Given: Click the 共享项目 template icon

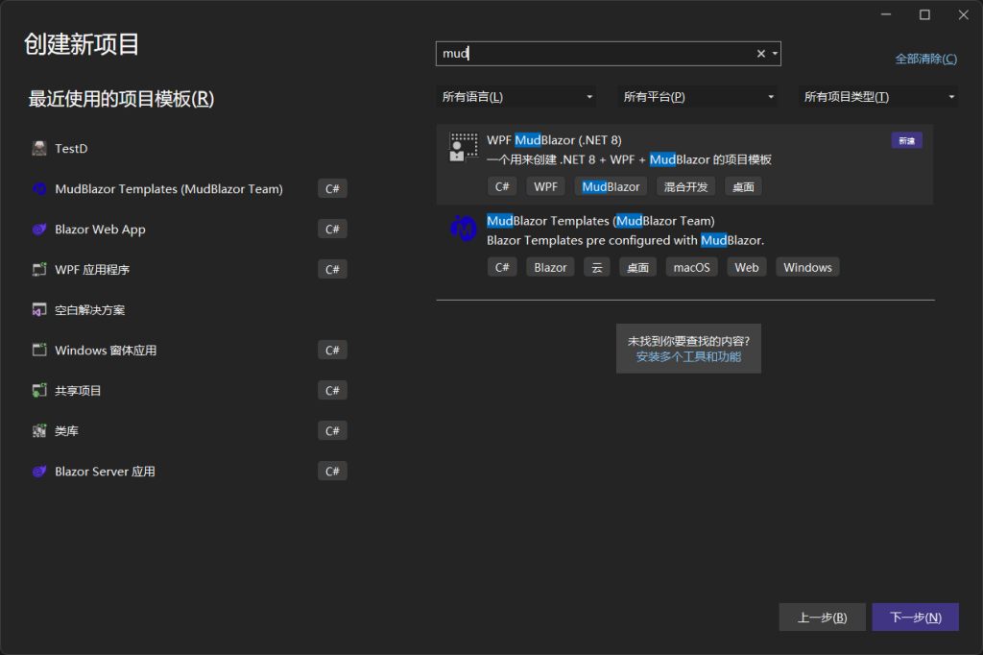Looking at the screenshot, I should pos(37,390).
